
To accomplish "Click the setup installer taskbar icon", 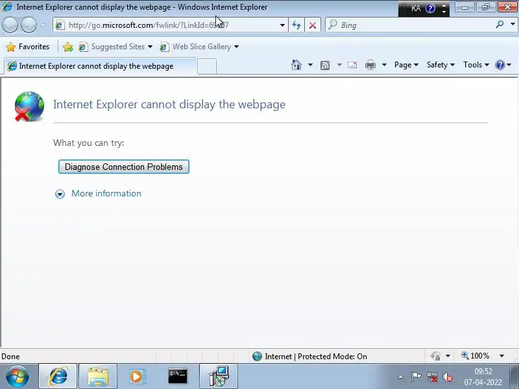I will [x=219, y=377].
